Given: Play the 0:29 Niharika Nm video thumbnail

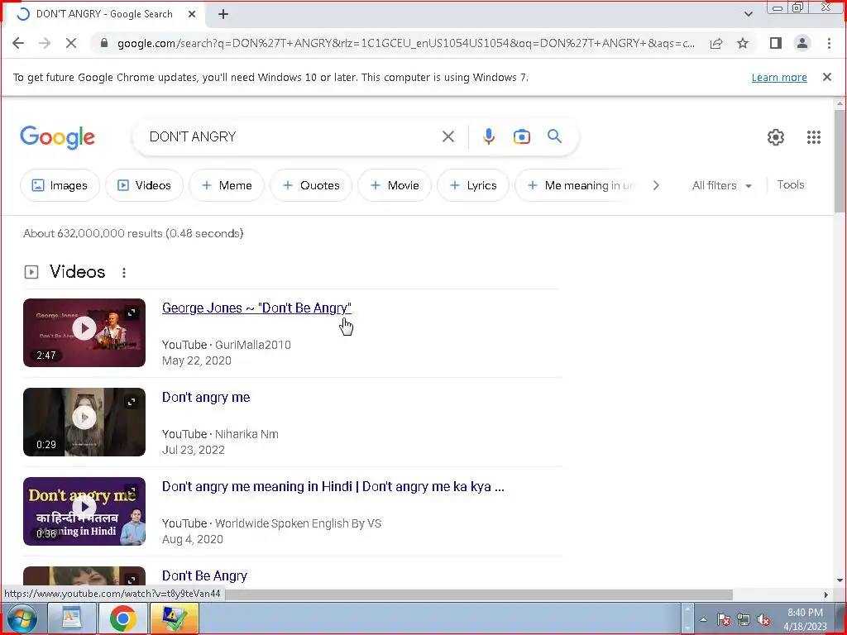Looking at the screenshot, I should [x=84, y=422].
